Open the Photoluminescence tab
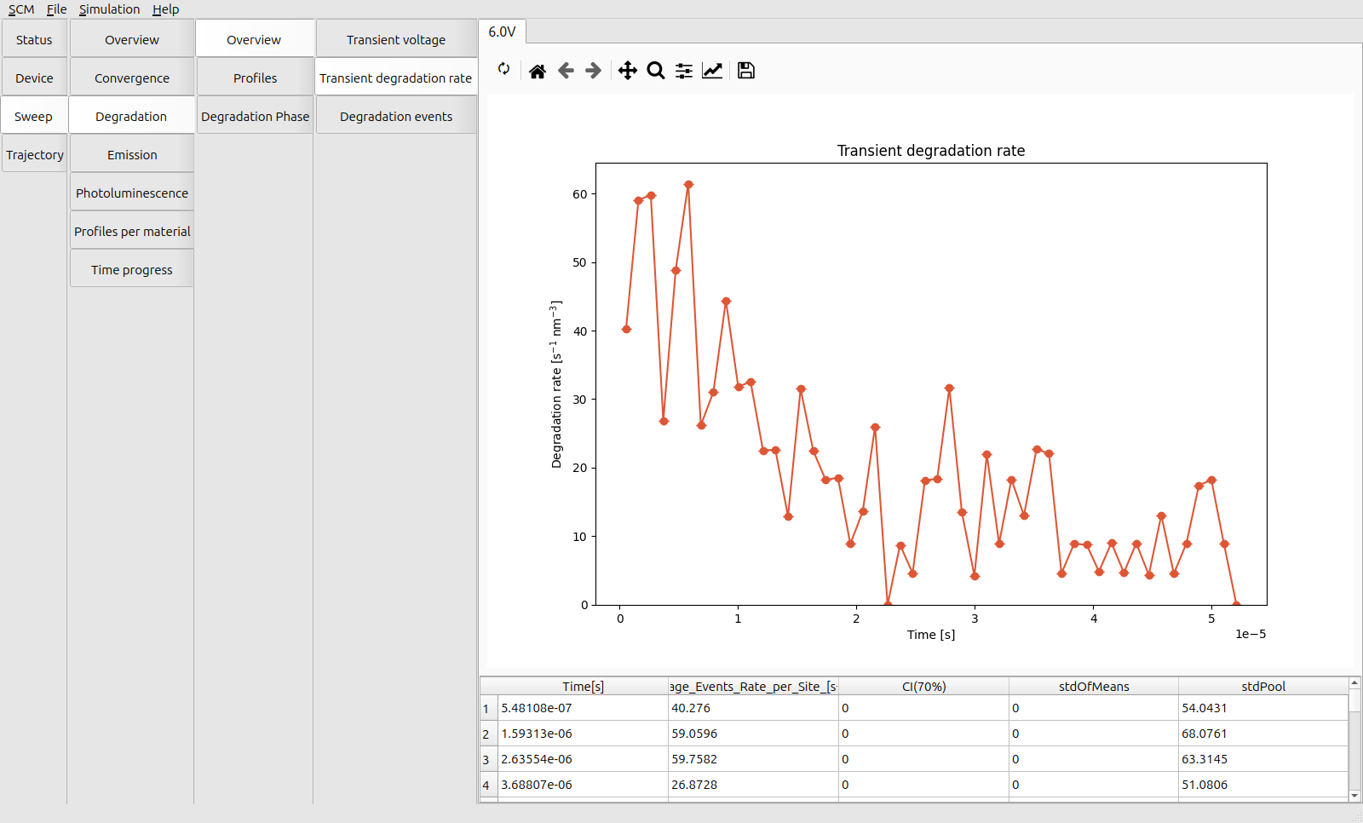1363x823 pixels. tap(131, 193)
